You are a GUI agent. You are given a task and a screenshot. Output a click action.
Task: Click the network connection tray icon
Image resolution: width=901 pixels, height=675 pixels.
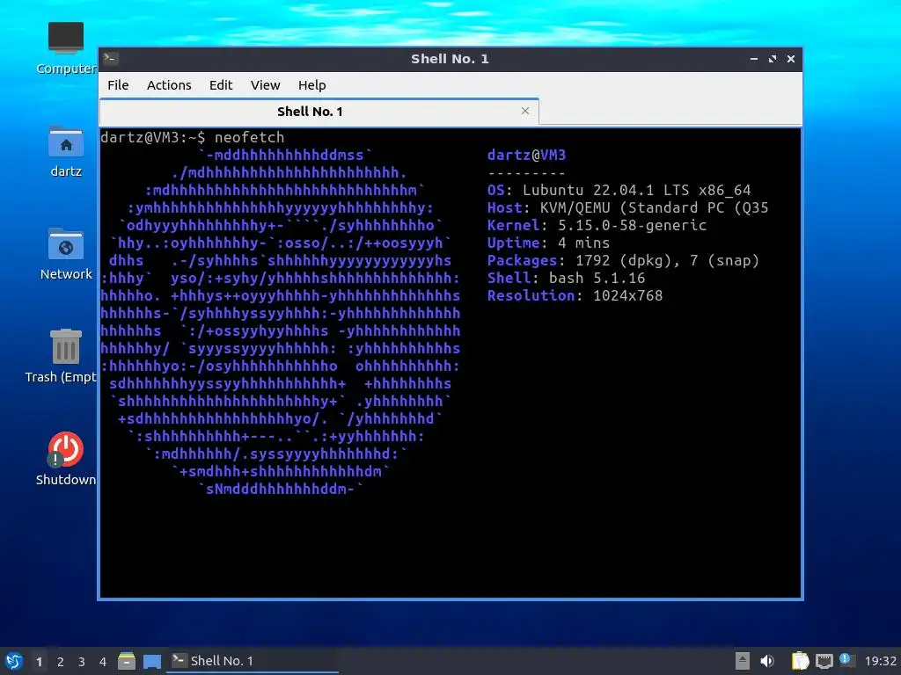[824, 661]
